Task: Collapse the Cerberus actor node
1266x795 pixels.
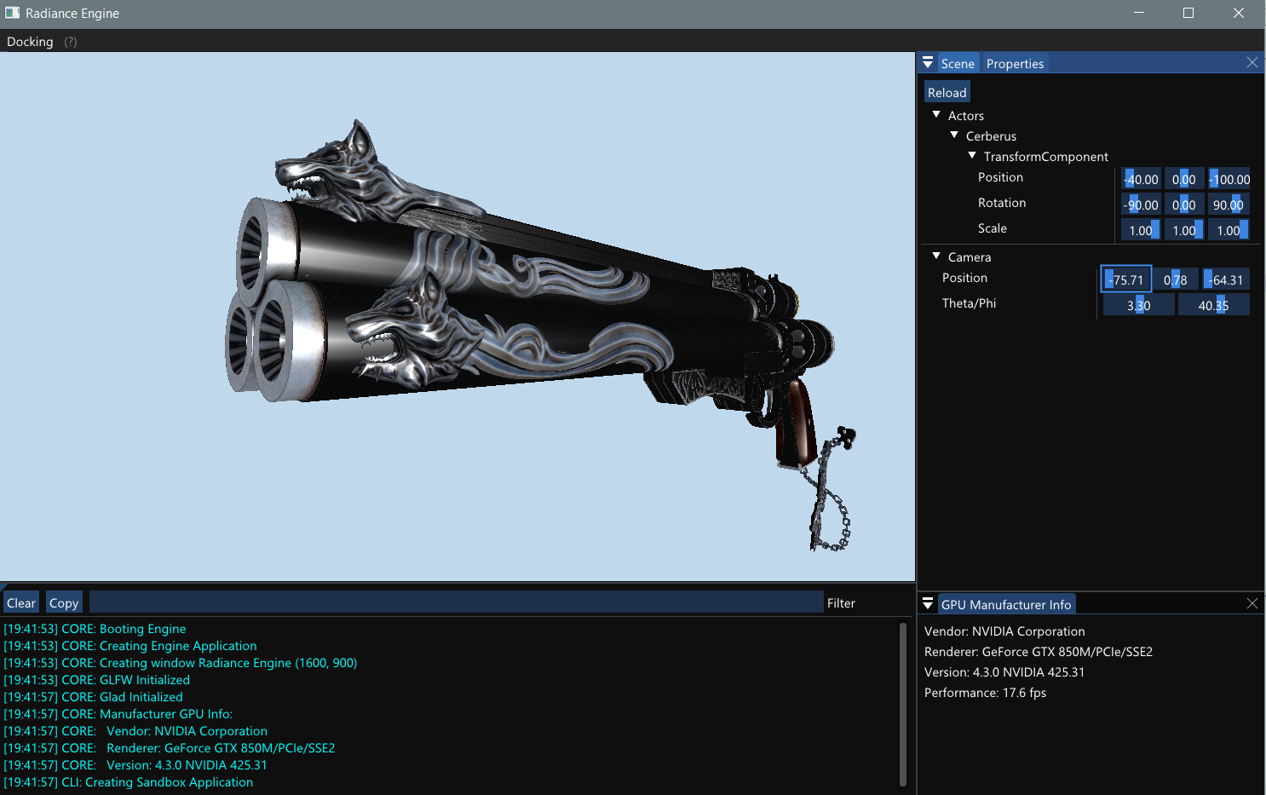Action: point(954,135)
